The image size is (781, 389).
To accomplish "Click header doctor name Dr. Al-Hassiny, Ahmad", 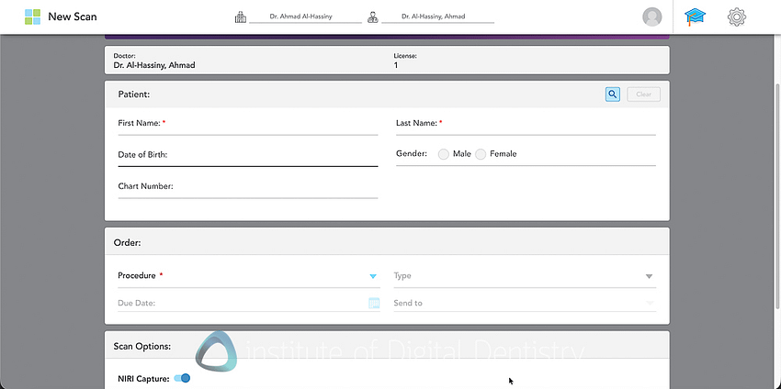I will [434, 17].
